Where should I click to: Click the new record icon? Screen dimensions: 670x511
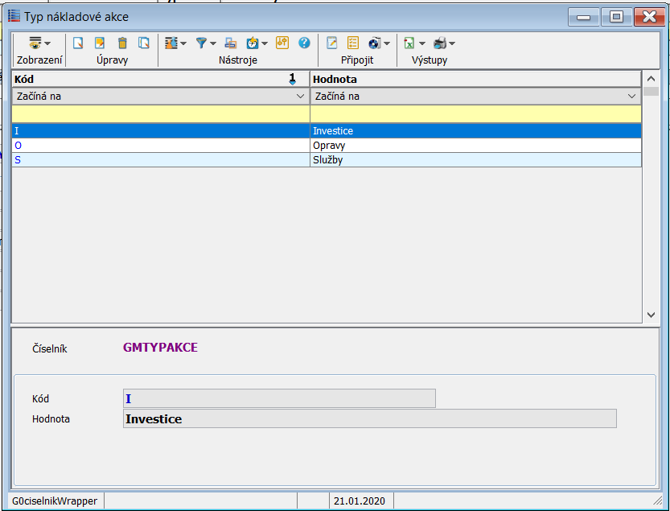click(78, 43)
